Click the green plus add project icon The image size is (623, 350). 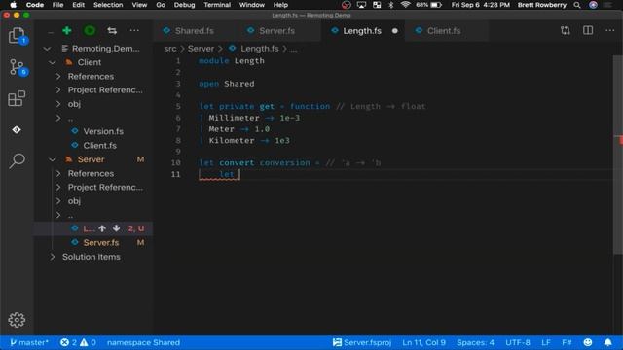point(67,30)
